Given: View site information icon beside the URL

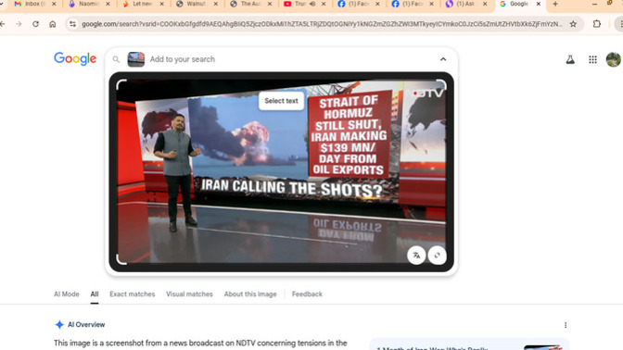Looking at the screenshot, I should 72,24.
